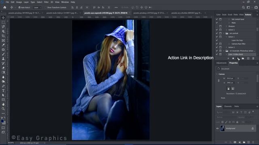Select the Clone Stamp tool
Viewport: 259px width, 145px height.
pyautogui.click(x=3, y=59)
